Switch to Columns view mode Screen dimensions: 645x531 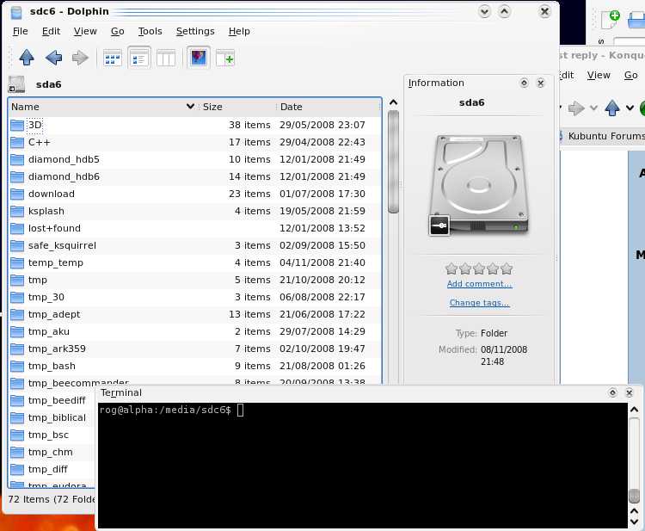(166, 58)
